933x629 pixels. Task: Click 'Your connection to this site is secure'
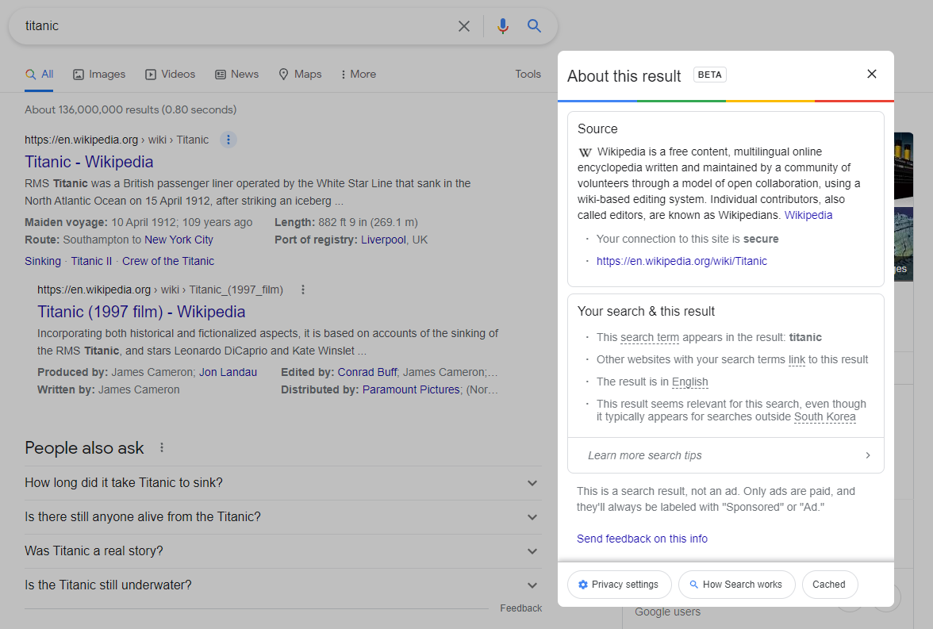(688, 240)
